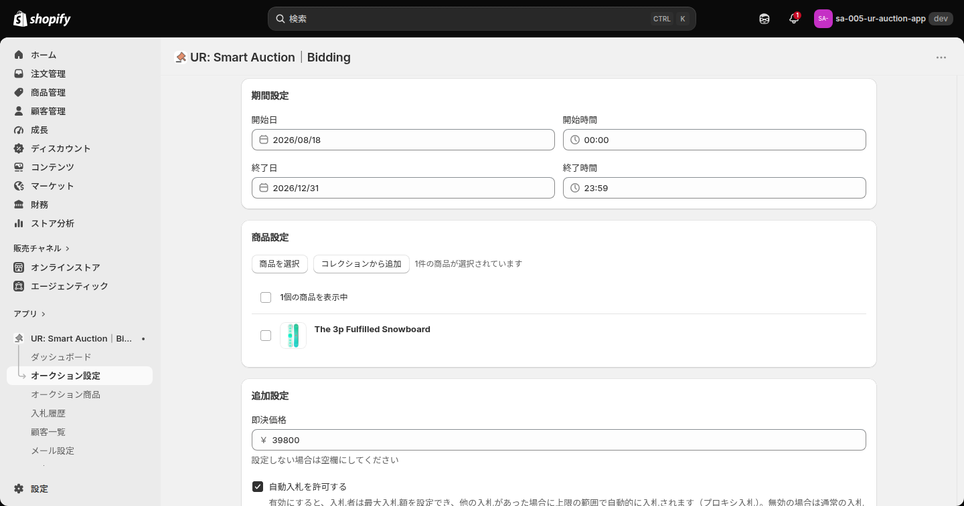Click the snowboard product thumbnail
The width and height of the screenshot is (964, 506).
[x=293, y=336]
